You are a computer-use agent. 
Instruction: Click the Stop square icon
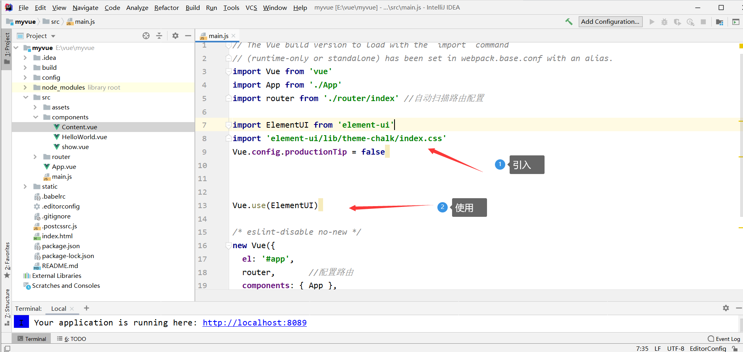[x=703, y=22]
